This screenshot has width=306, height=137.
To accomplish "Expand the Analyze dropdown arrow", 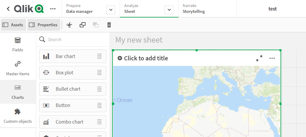I will (169, 10).
